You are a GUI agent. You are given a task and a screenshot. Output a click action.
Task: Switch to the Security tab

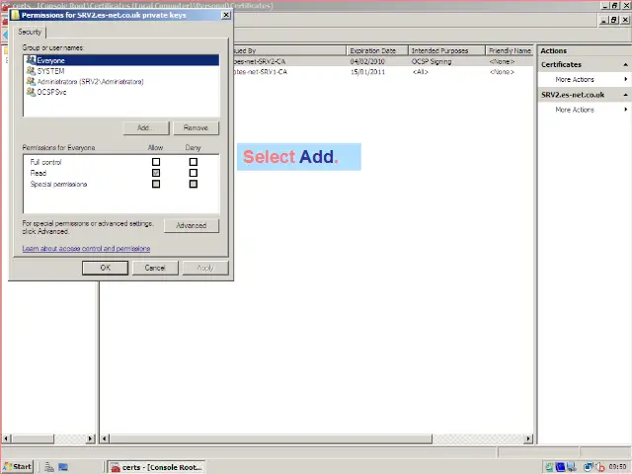tap(30, 33)
